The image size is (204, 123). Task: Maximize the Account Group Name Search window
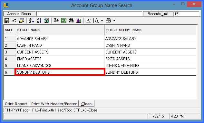[183, 4]
